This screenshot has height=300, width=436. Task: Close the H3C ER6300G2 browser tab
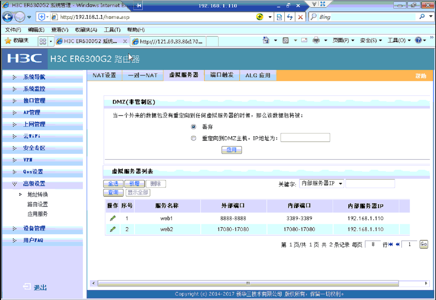coord(125,41)
